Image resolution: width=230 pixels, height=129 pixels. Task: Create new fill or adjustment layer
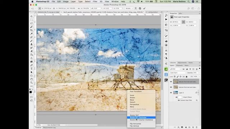(x=186, y=127)
